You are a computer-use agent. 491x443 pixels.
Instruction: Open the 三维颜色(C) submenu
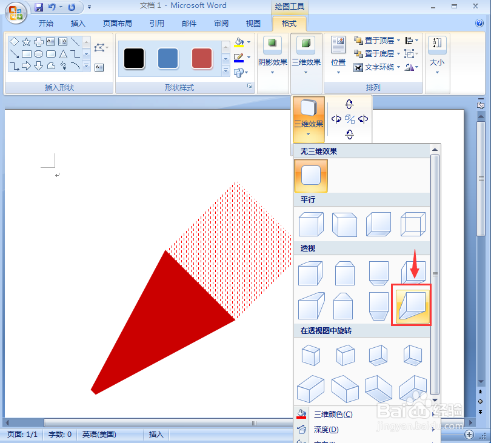(366, 415)
